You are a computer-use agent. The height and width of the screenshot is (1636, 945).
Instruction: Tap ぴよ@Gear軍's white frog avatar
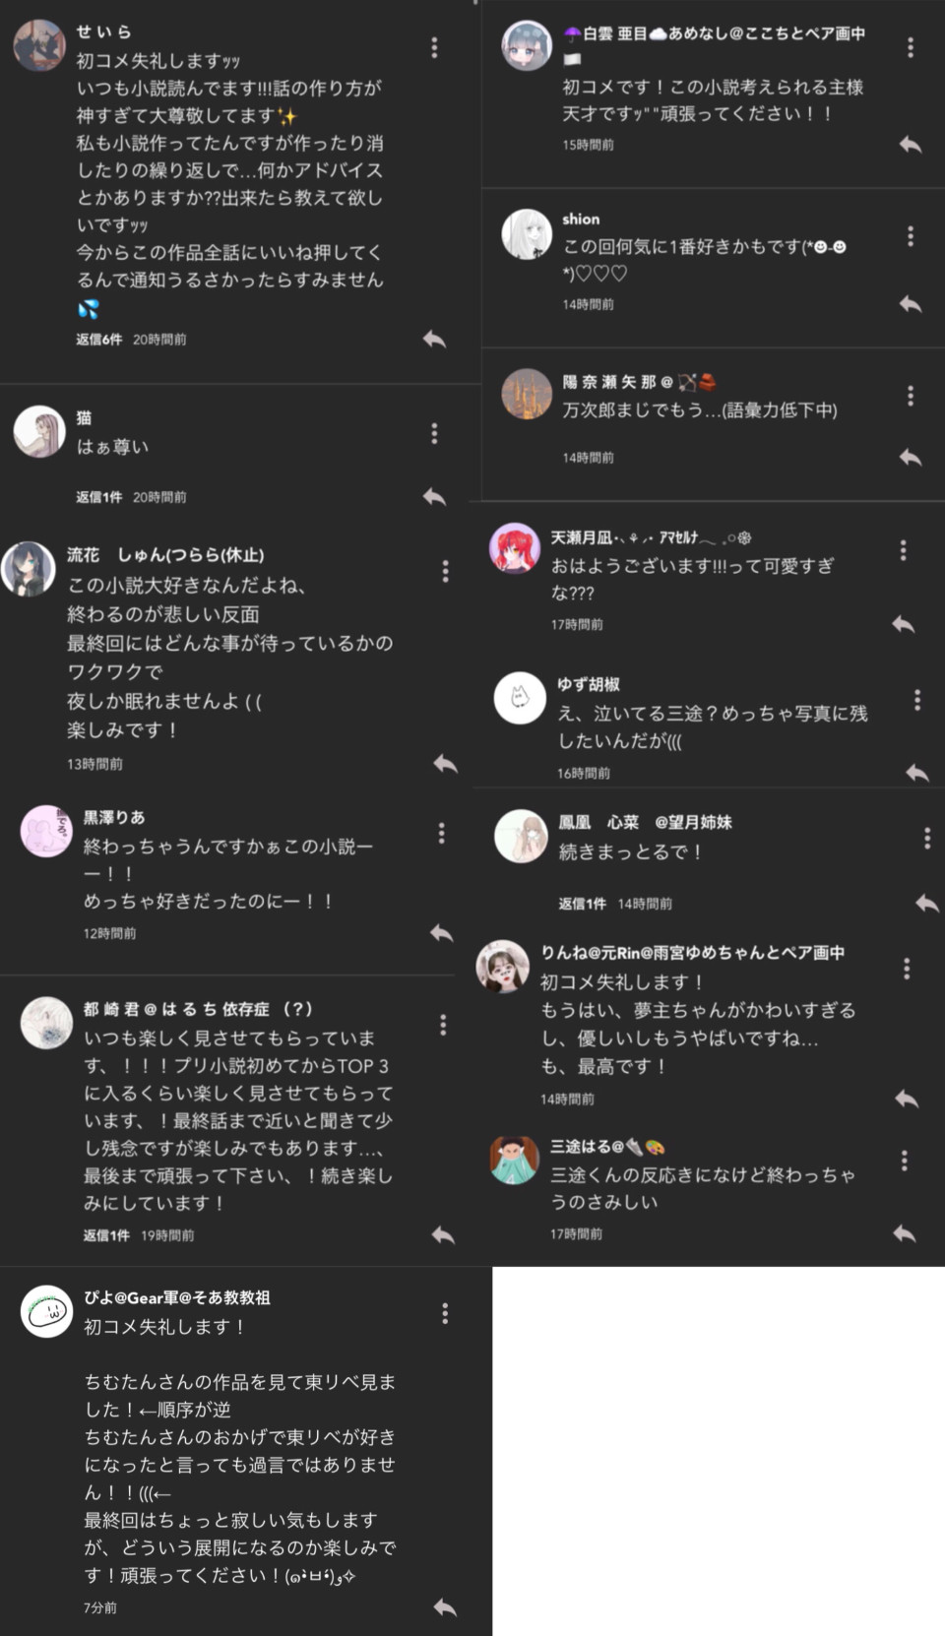[46, 1311]
